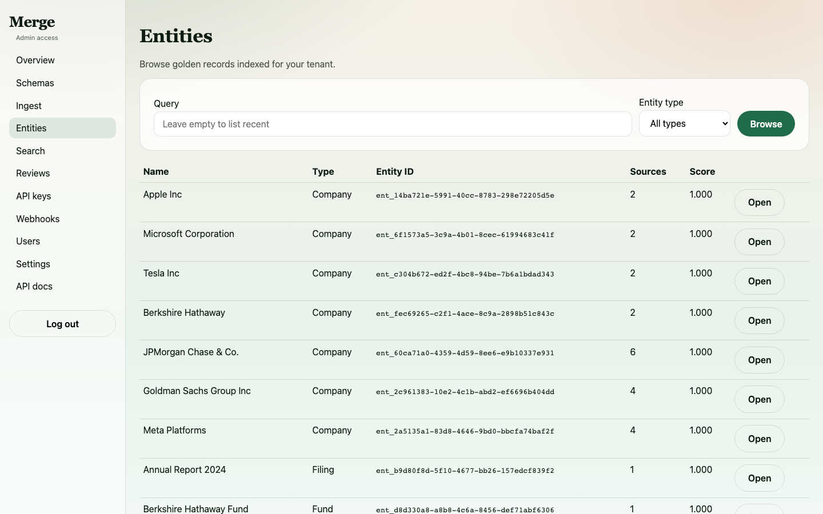
Task: Click entity ID ent_14ba721e-5991-40cc-8783-298e72205d5e
Action: [465, 195]
